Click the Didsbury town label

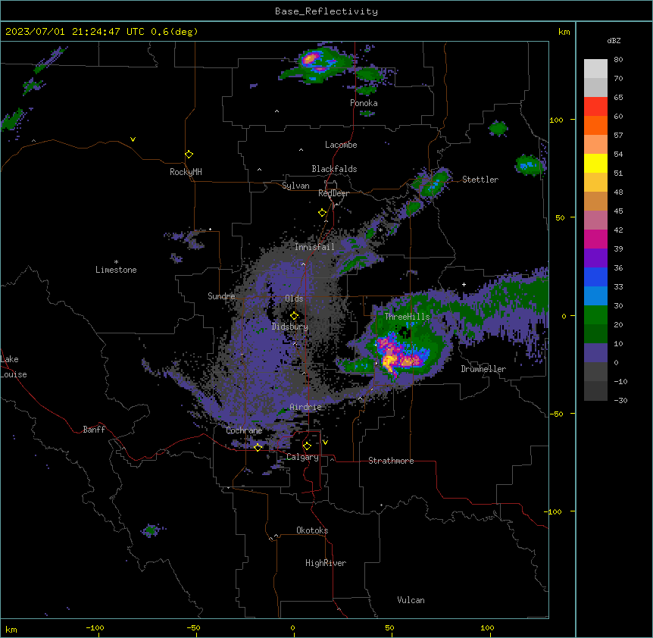coord(290,327)
